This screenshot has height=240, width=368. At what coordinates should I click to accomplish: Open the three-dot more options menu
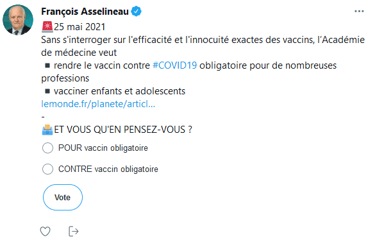(359, 12)
